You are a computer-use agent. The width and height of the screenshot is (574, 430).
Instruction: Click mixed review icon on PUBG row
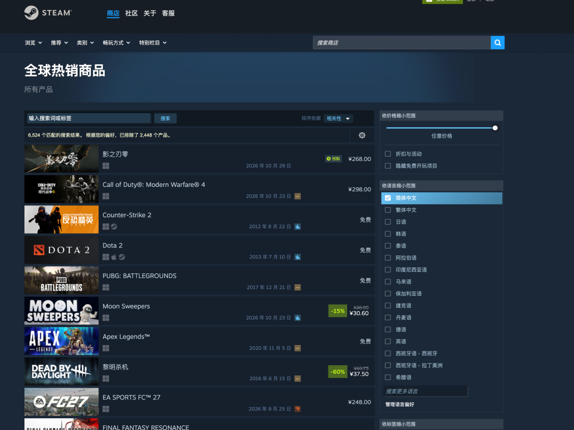298,287
